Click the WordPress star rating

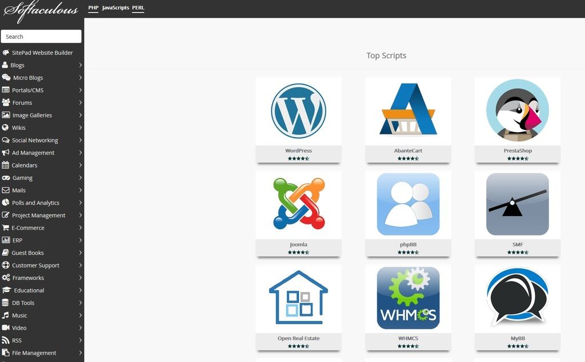[x=298, y=158]
